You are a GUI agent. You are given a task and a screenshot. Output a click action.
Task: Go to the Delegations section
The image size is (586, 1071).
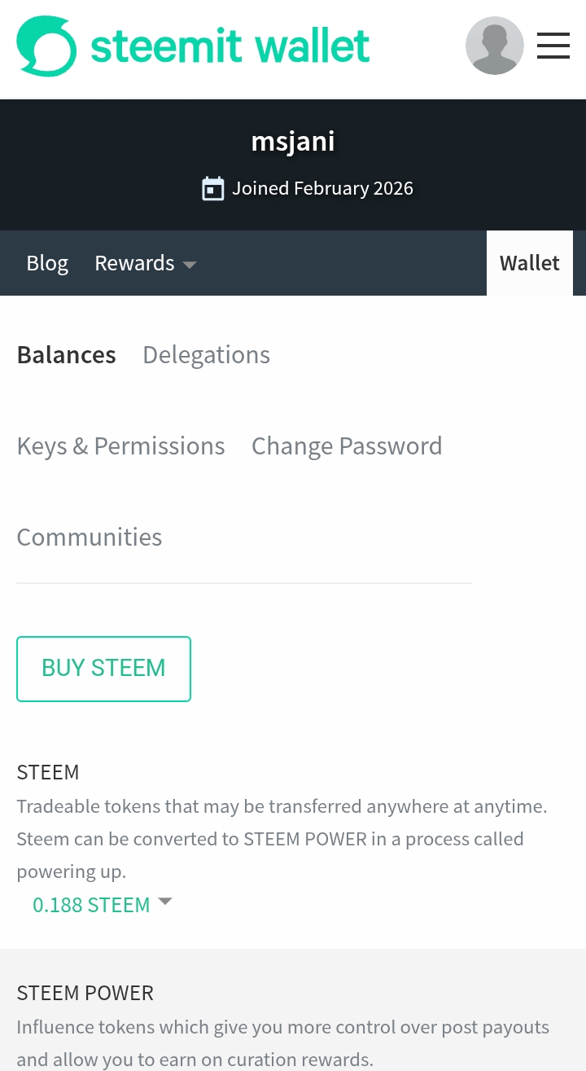coord(206,355)
